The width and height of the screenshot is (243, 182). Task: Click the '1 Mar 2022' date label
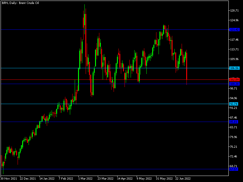click(x=85, y=179)
